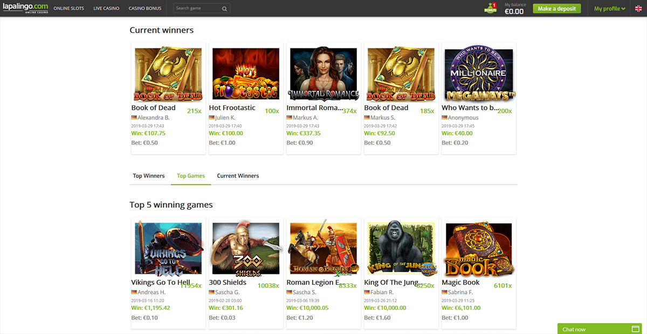The width and height of the screenshot is (647, 334).
Task: Open Who Wants to Be a Millionaire thumbnail
Action: coord(479,75)
